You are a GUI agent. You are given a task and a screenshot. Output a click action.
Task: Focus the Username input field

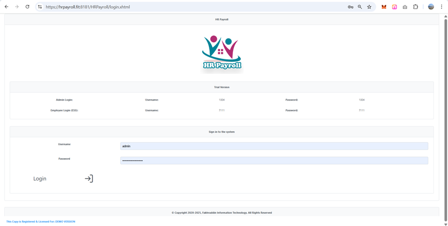274,146
